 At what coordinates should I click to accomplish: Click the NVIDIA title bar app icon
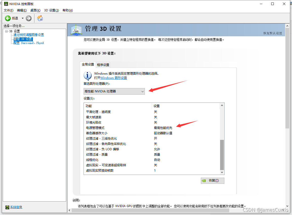tap(6, 4)
